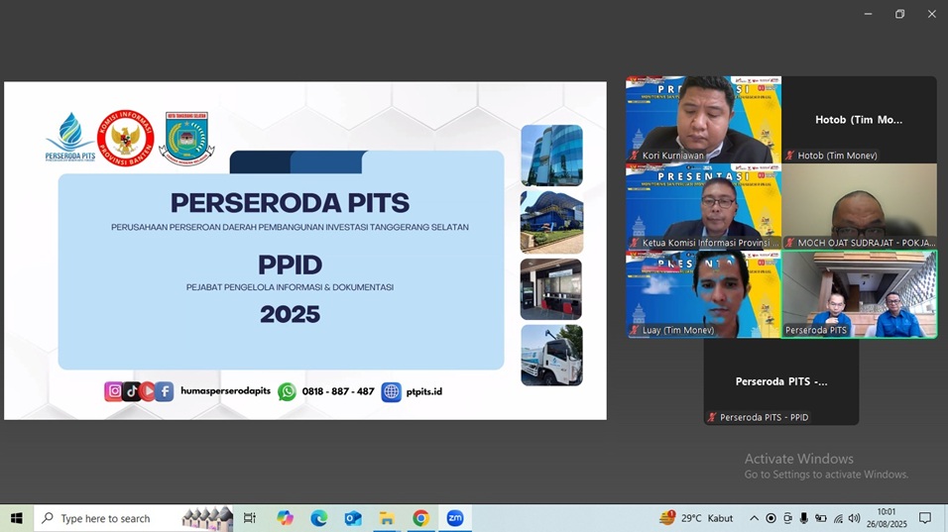Image resolution: width=948 pixels, height=532 pixels.
Task: Launch Copilot from the taskbar
Action: click(285, 518)
